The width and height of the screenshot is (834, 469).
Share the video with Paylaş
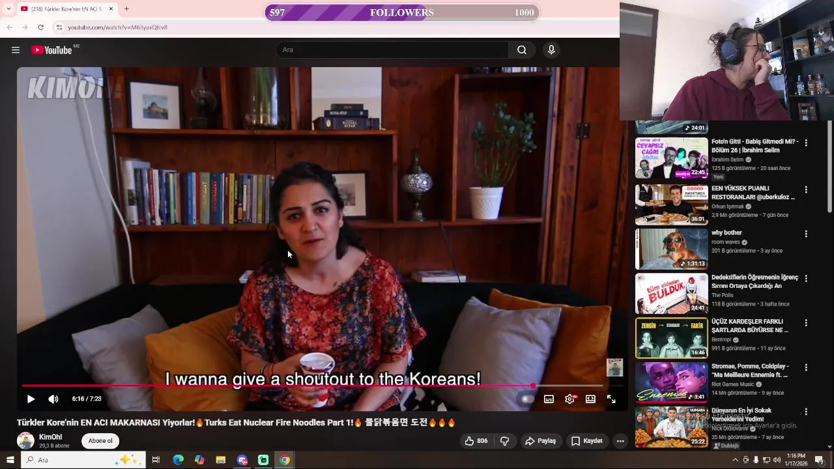click(541, 441)
